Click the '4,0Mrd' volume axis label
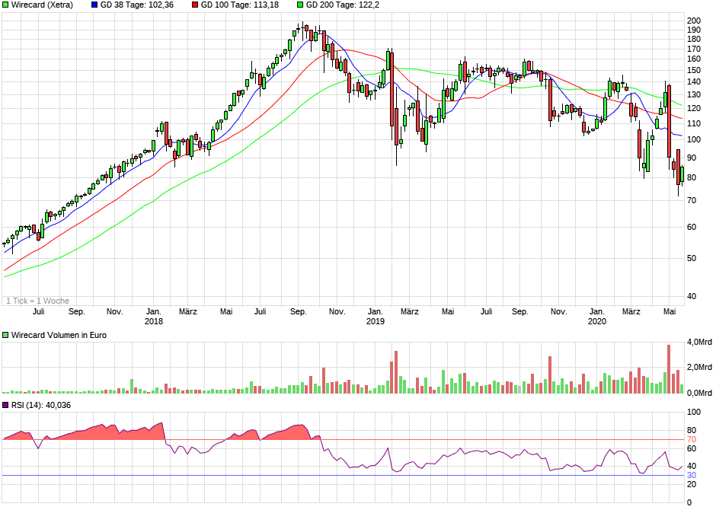Viewport: 716px width, 510px height. [x=699, y=342]
